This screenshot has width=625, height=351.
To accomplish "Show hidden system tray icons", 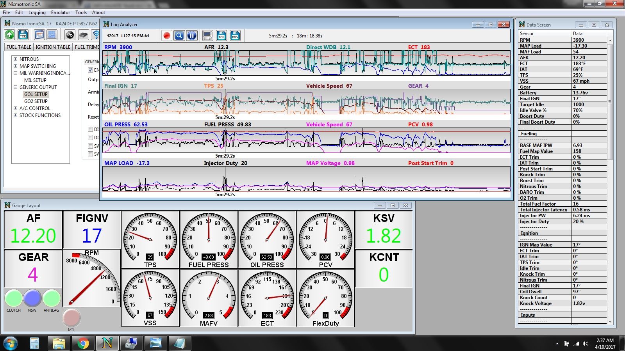I will tap(557, 344).
